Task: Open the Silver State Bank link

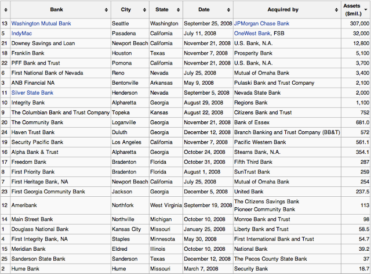Action: (32, 93)
